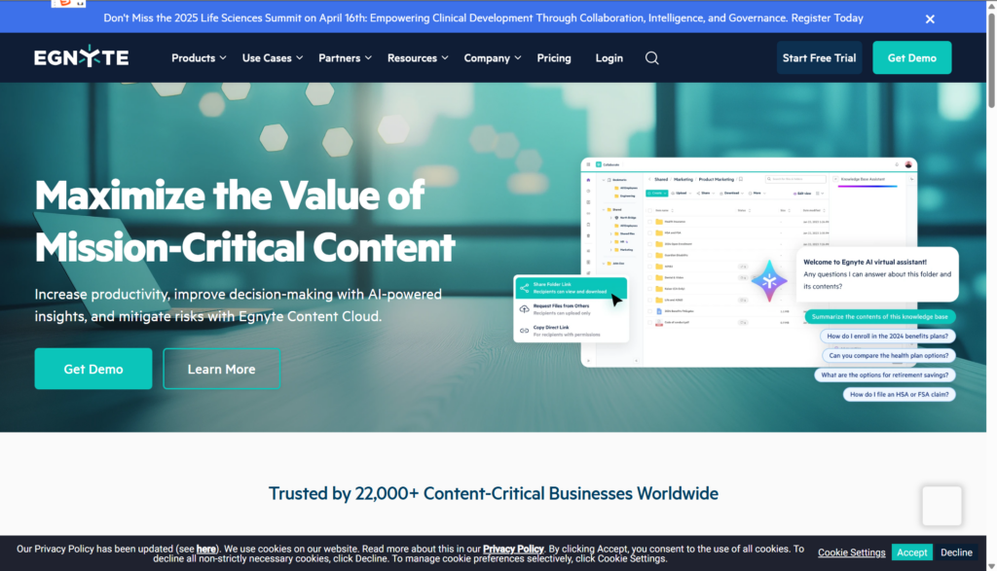Go to the Pricing page
997x571 pixels.
pos(554,58)
